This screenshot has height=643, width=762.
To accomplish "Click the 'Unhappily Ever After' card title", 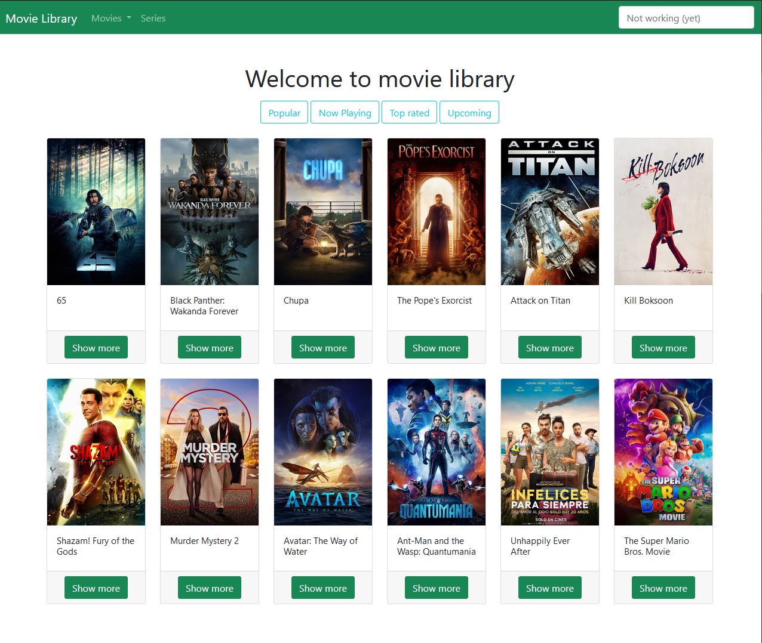I will pyautogui.click(x=540, y=546).
